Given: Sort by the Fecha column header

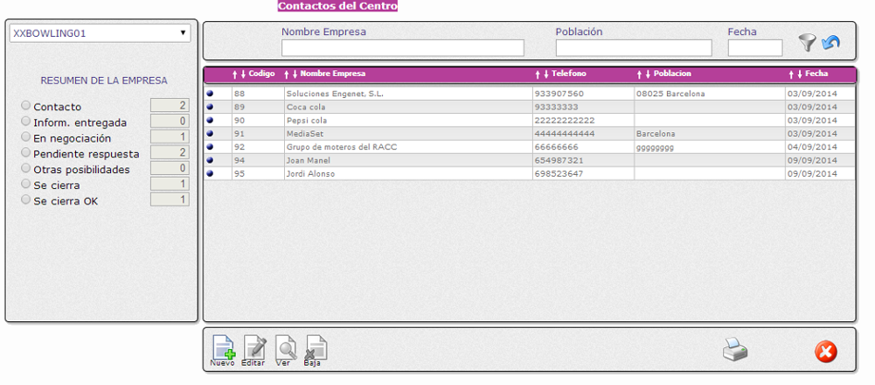Looking at the screenshot, I should (x=816, y=74).
